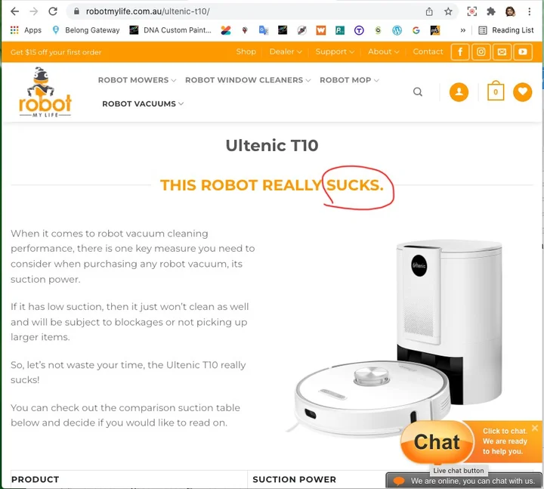Open browser extensions puzzle icon
Viewport: 544px width, 489px height.
491,11
